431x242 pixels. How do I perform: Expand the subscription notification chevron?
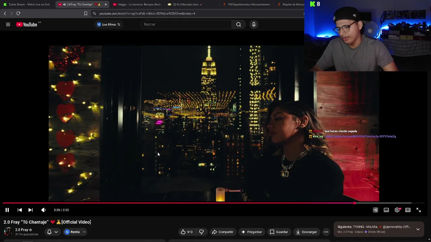coord(56,232)
